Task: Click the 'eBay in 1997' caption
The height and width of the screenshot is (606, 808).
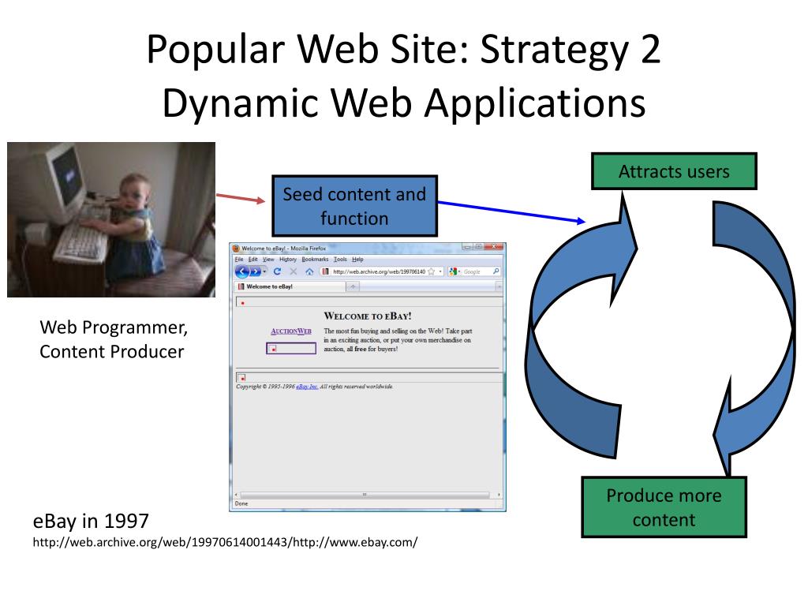Action: click(x=91, y=521)
